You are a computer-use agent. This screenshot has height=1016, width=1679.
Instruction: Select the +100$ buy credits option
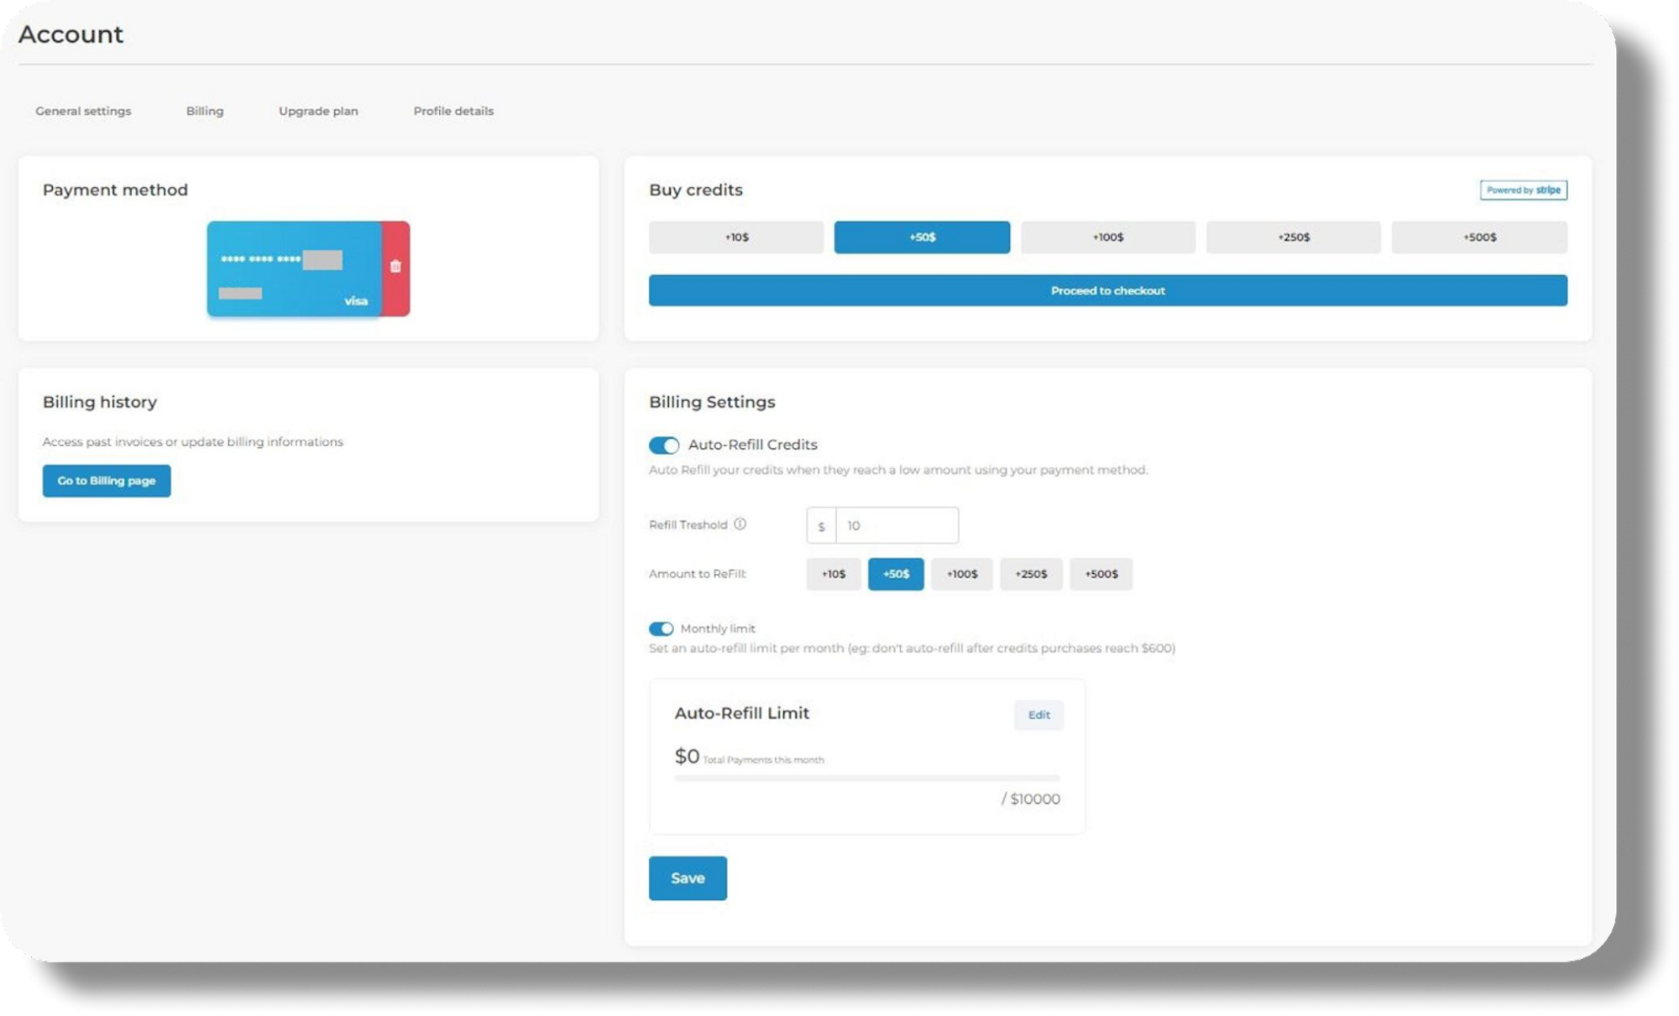(x=1108, y=237)
